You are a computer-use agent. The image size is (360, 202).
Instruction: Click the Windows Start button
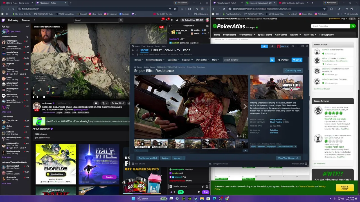[x=133, y=199]
